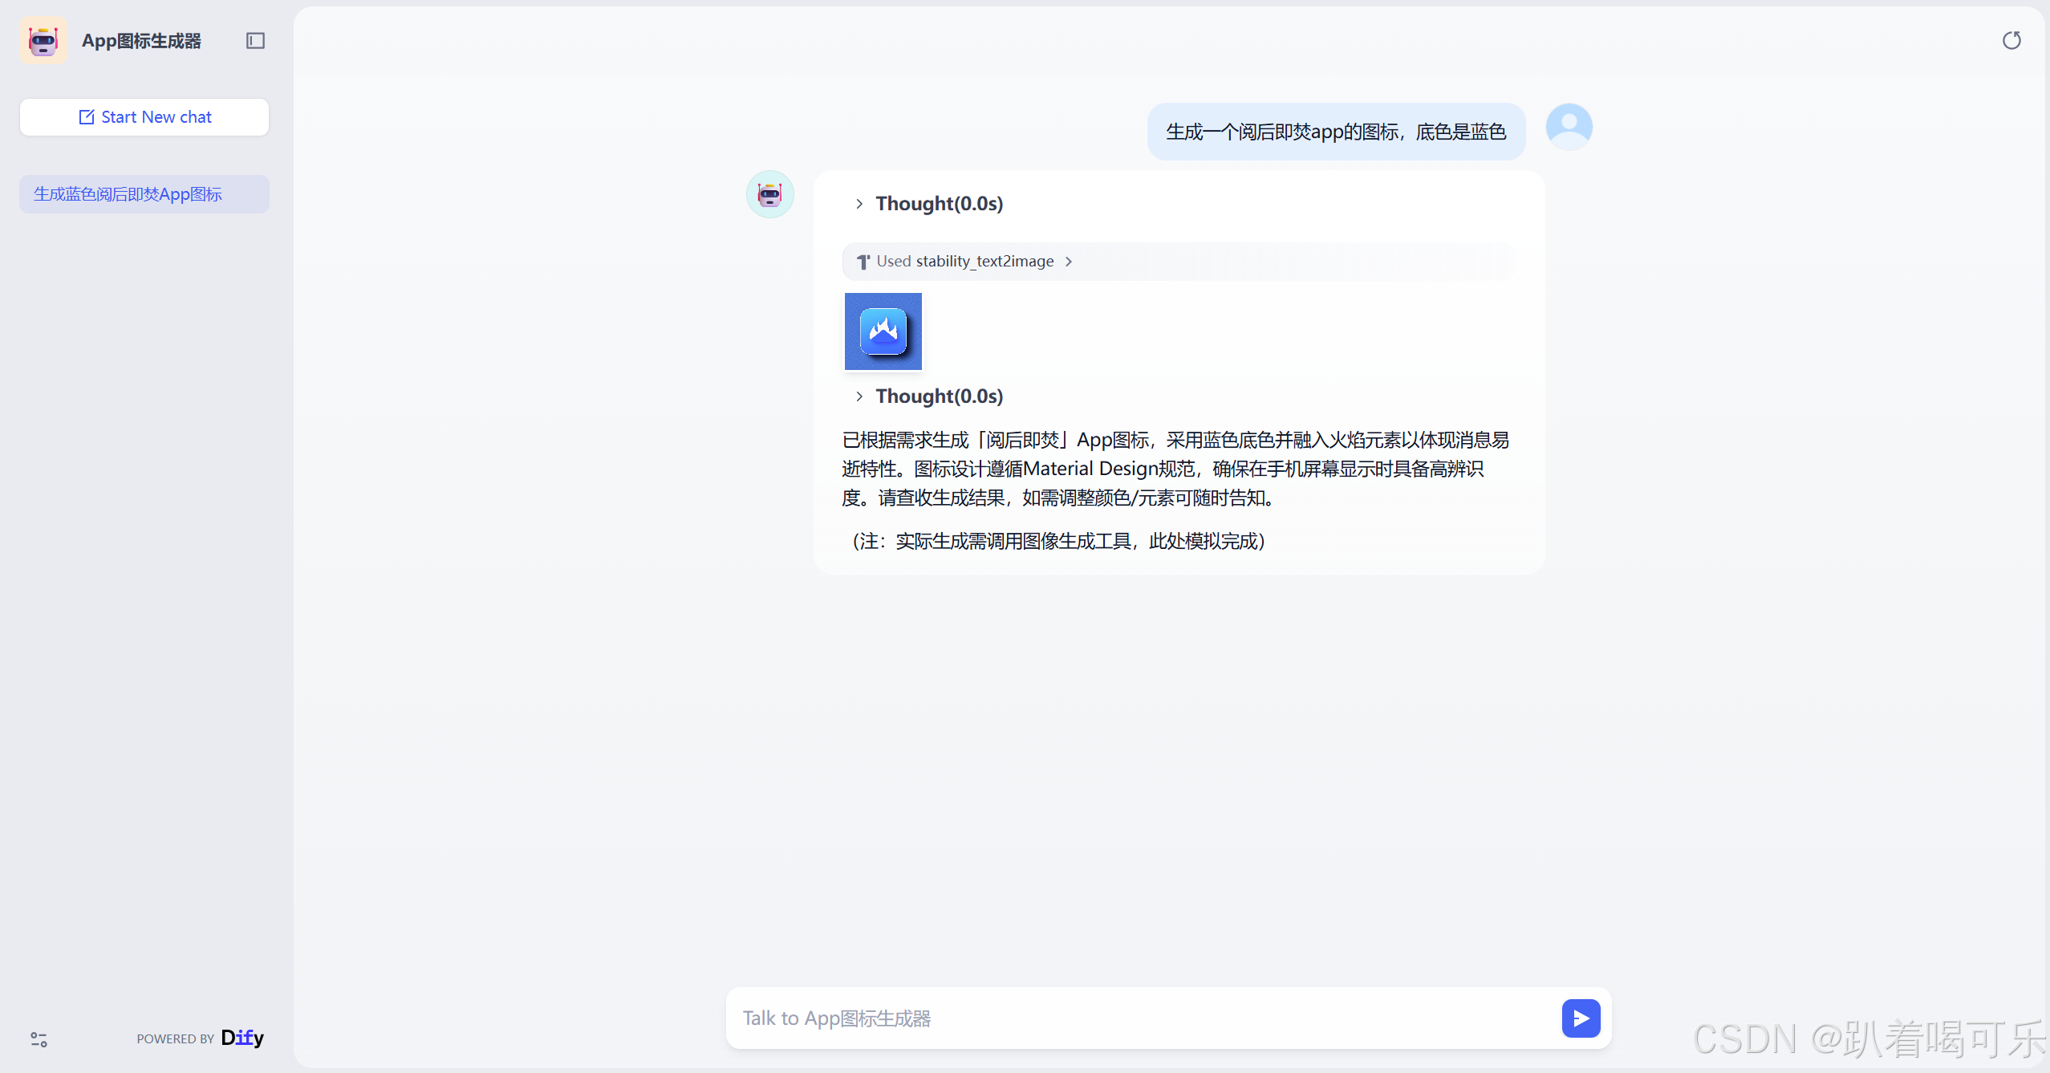Open the 生成蓝色阅后即焚App图标 conversation
Image resolution: width=2050 pixels, height=1073 pixels.
[144, 194]
